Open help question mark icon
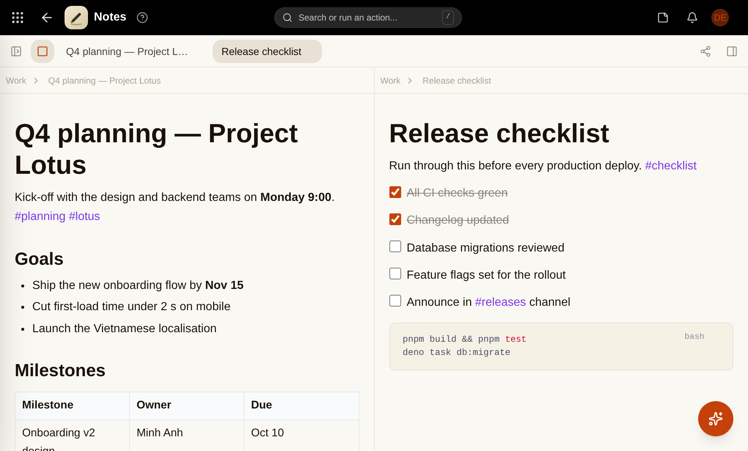 pyautogui.click(x=142, y=18)
